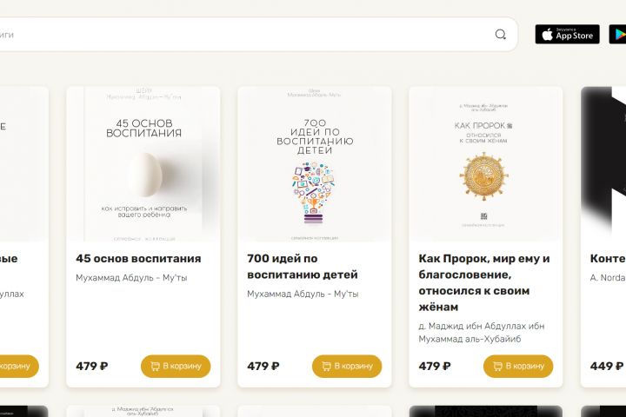The height and width of the screenshot is (417, 626).
Task: Select author Мухаммад Абдуль - Му'ты under 45 основ
Action: coord(131,278)
